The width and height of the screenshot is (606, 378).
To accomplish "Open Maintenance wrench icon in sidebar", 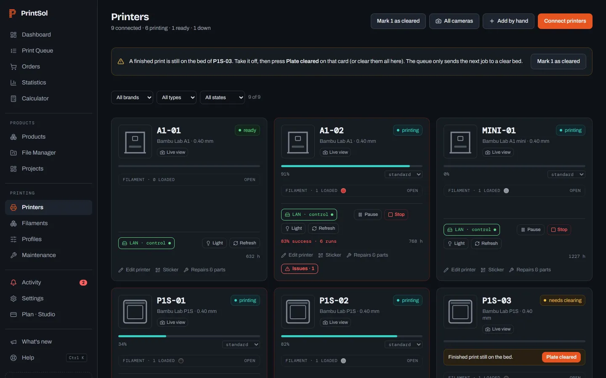I will coord(13,255).
